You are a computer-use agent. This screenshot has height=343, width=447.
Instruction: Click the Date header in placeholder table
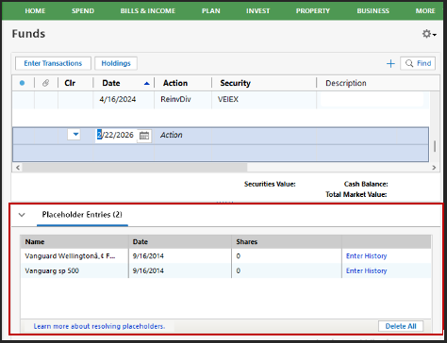point(141,242)
